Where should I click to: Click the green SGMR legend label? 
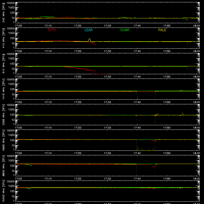click(125, 30)
